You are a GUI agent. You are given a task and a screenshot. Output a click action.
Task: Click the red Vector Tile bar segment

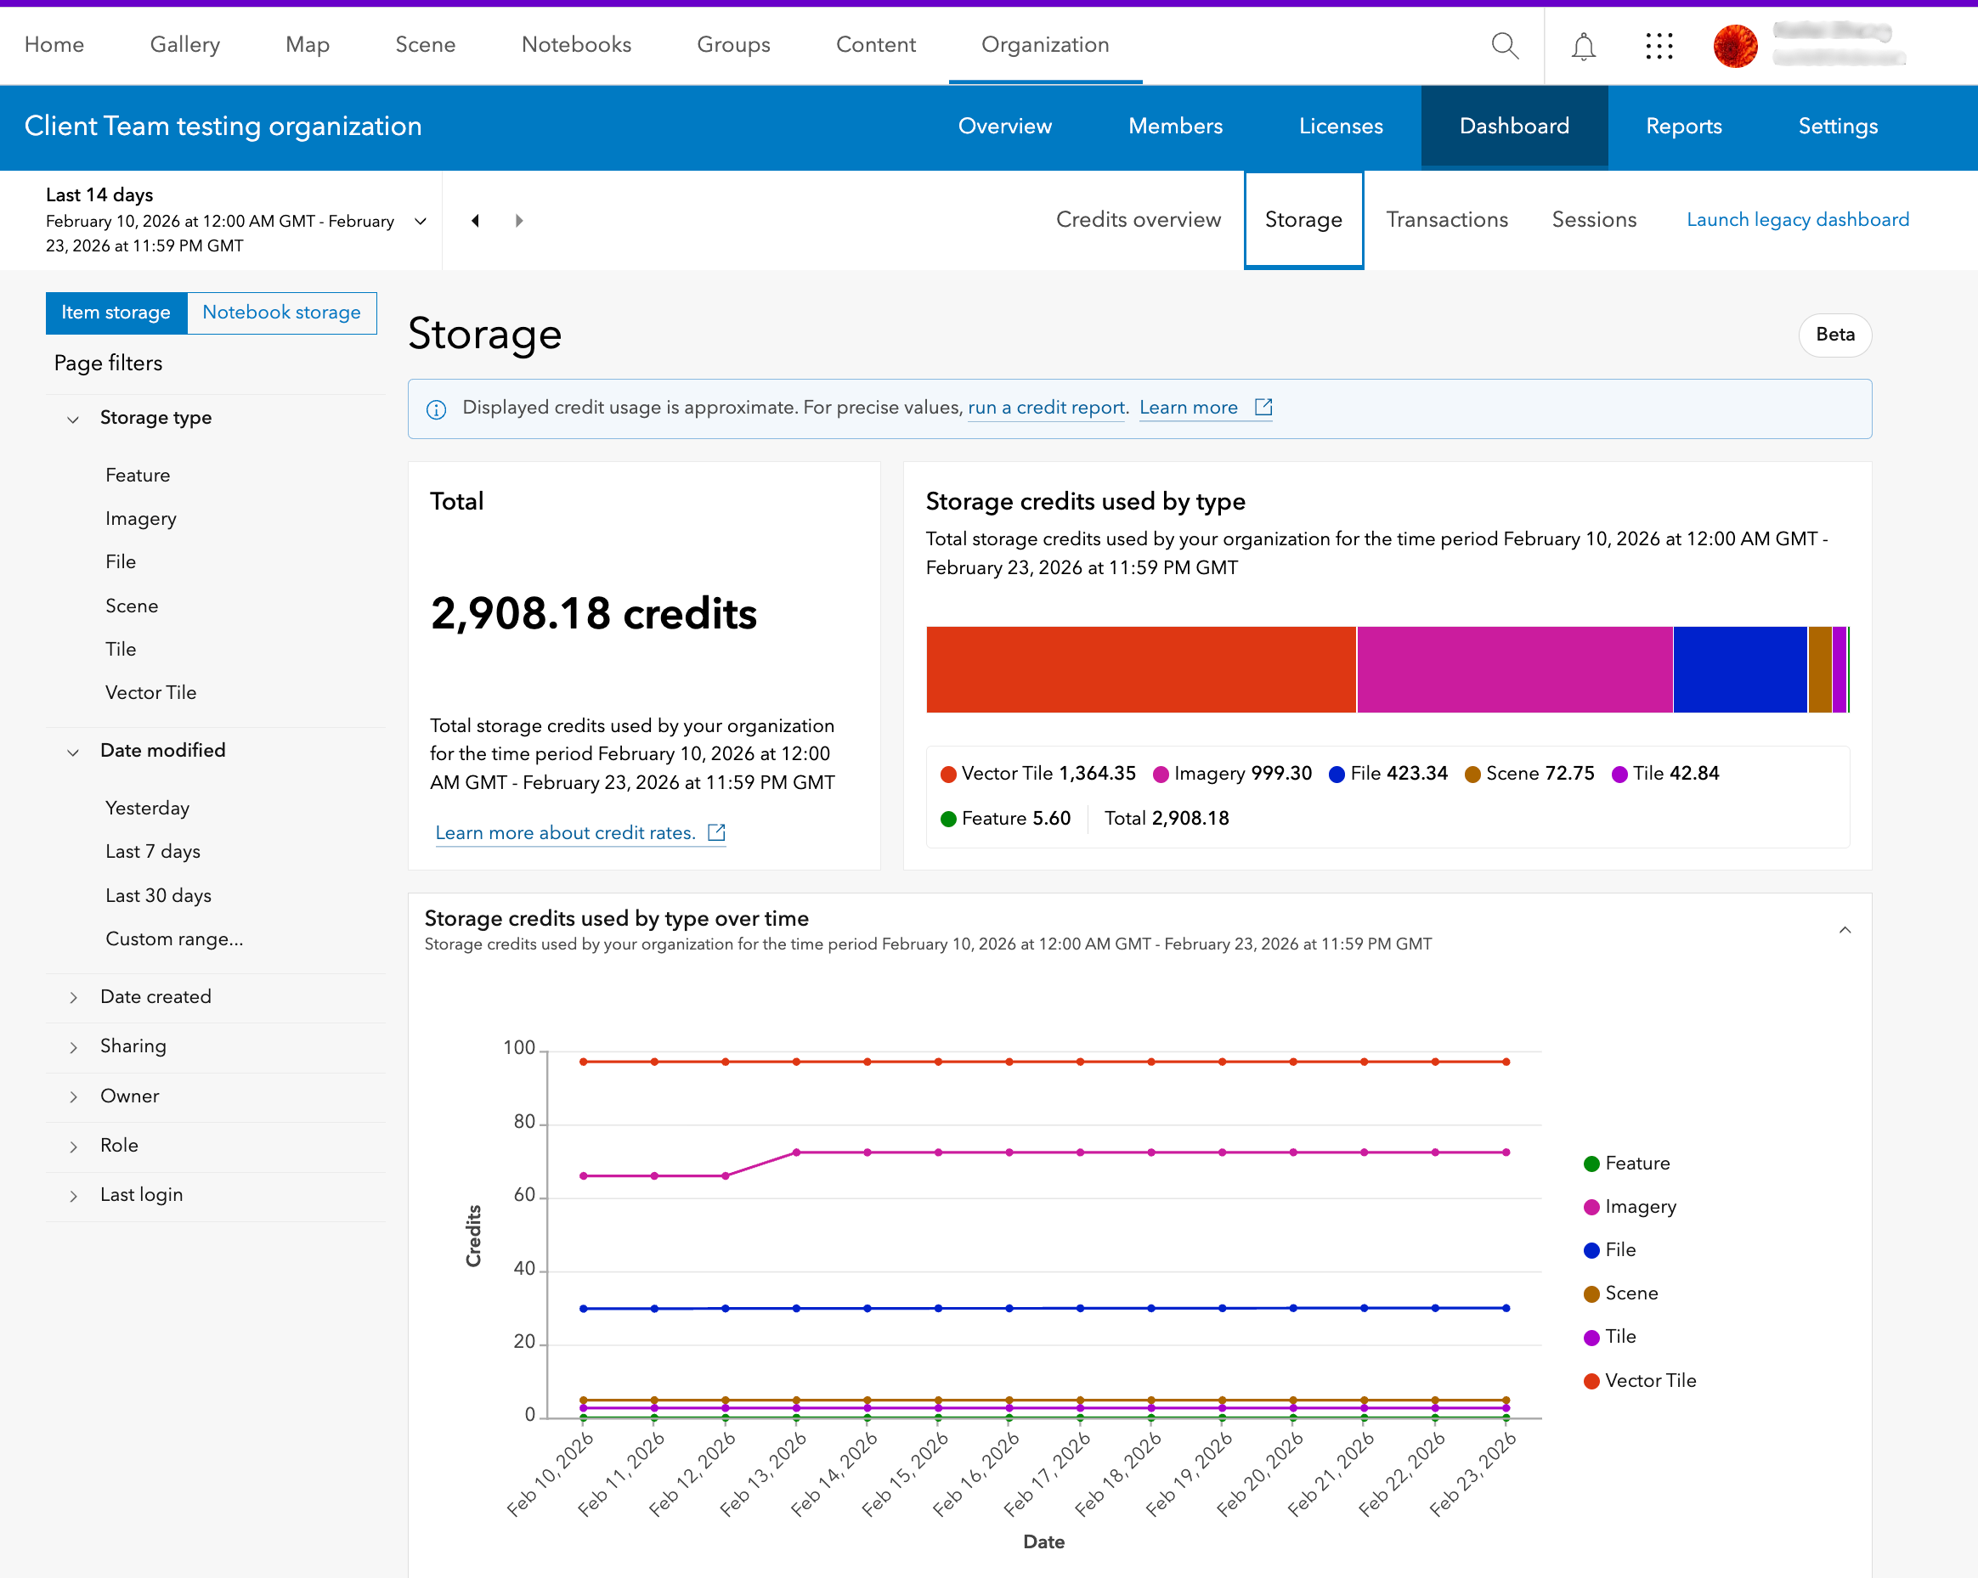(1140, 669)
